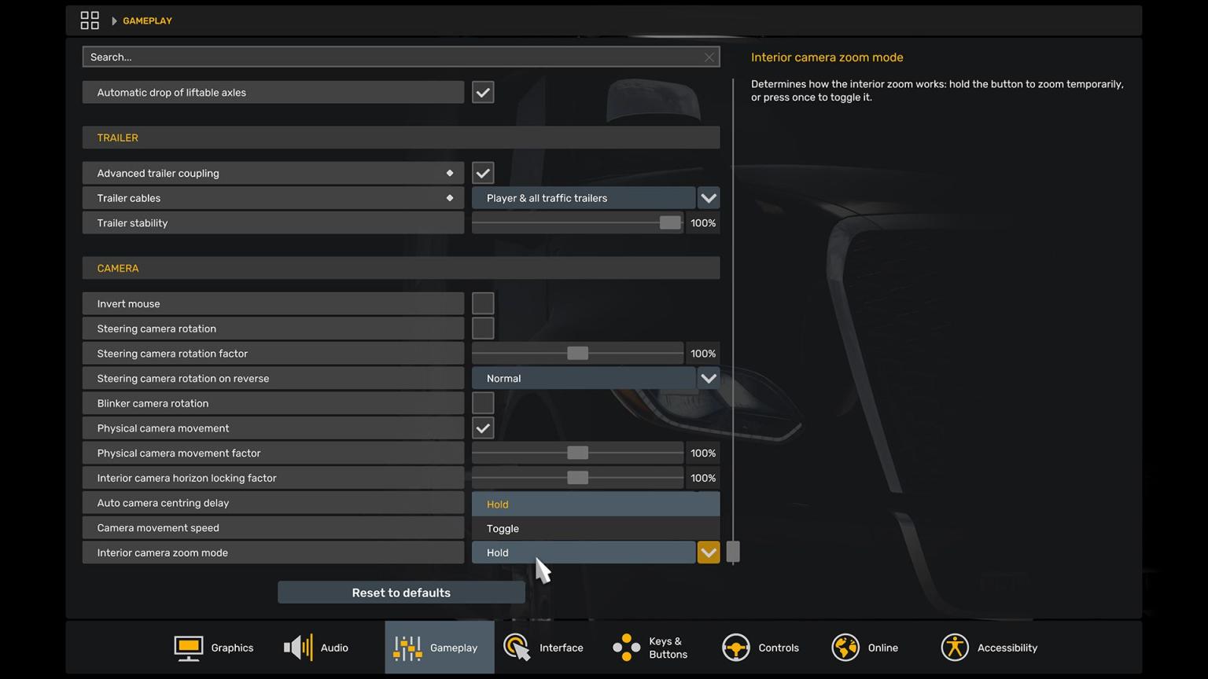The height and width of the screenshot is (679, 1208).
Task: Uncheck Physical camera movement
Action: coord(483,428)
